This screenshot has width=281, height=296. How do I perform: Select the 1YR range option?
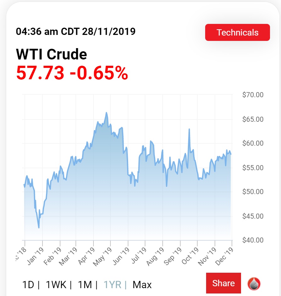(112, 285)
